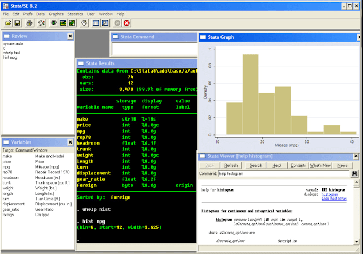This screenshot has height=254, width=363.
Task: Open the Data Browser toolbar icon
Action: point(106,23)
